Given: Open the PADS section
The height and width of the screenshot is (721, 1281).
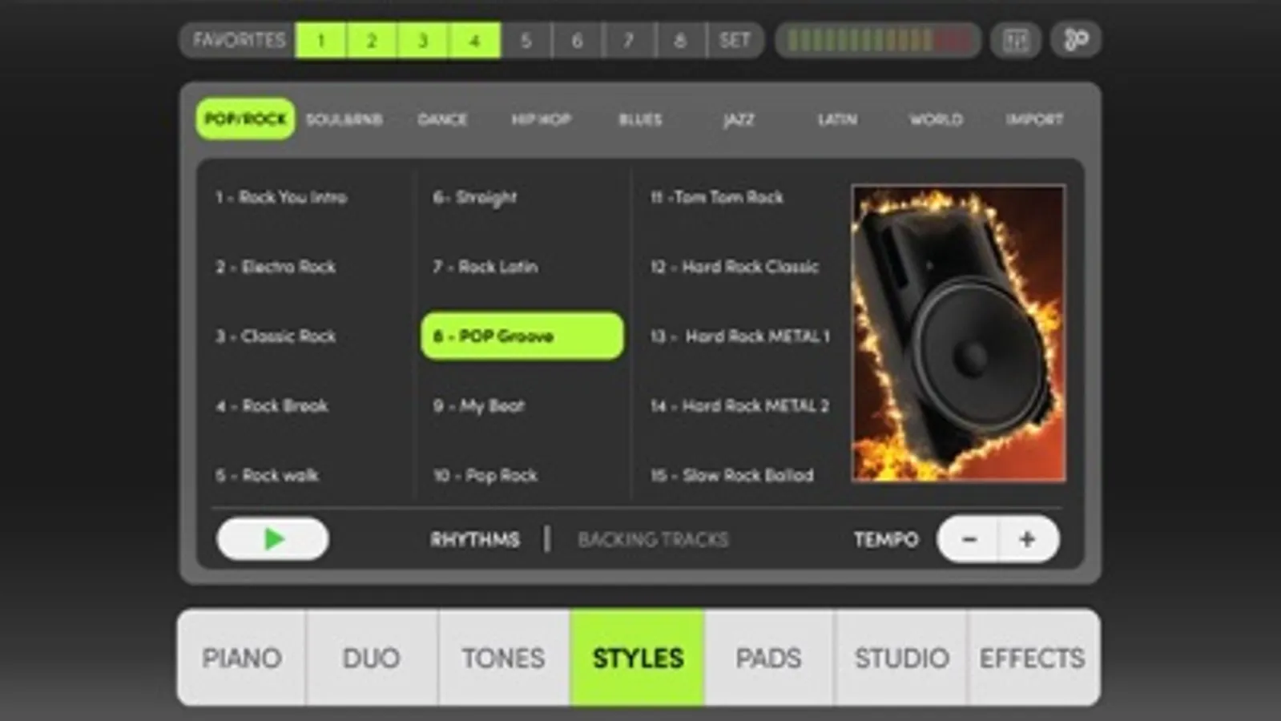Looking at the screenshot, I should point(769,658).
